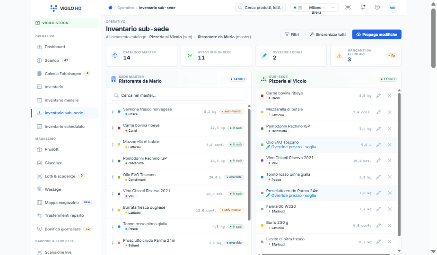437x255 pixels.
Task: Open Lotti & scadenze
Action: pos(65,176)
